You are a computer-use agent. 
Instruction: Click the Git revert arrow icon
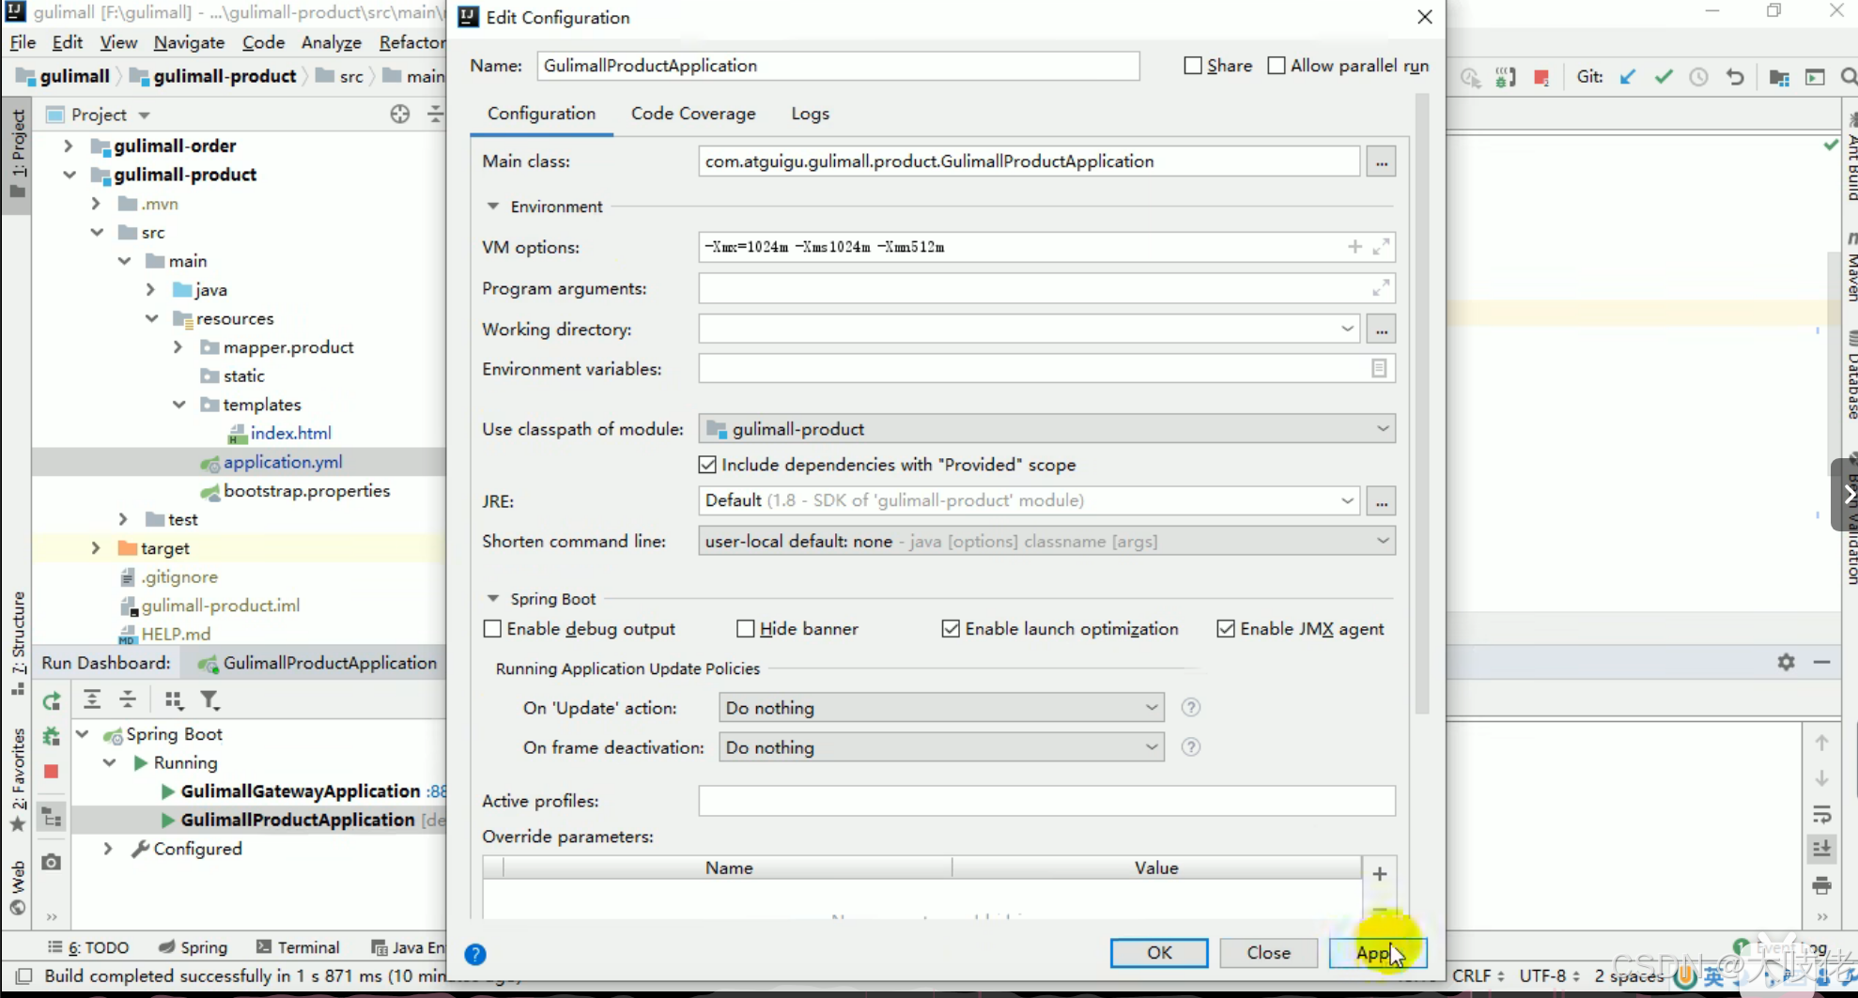(x=1735, y=77)
